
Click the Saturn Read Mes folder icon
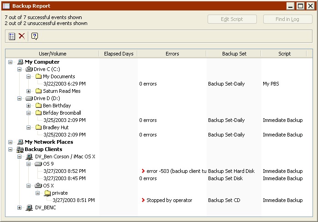38,91
